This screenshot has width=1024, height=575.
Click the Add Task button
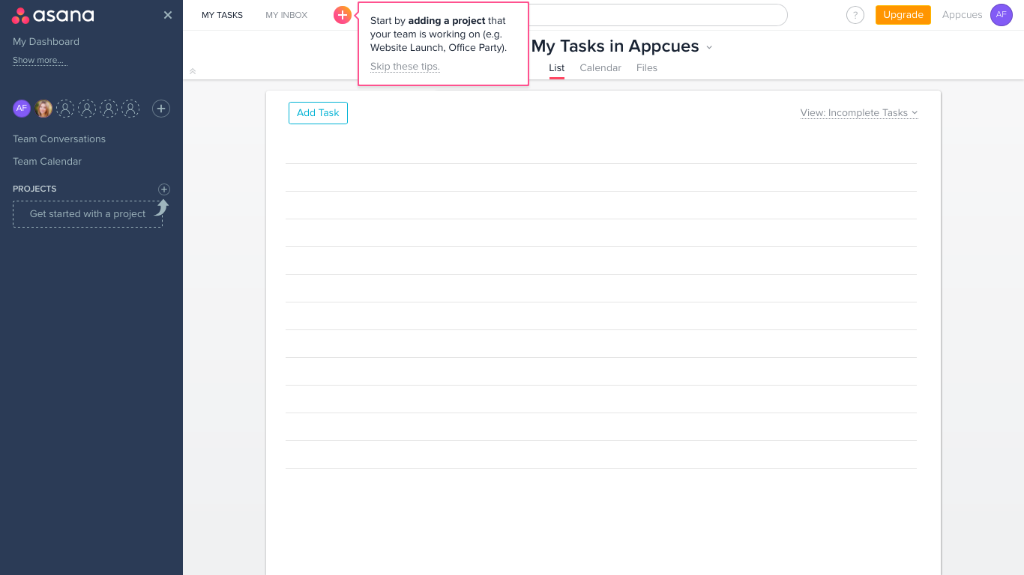pos(318,112)
